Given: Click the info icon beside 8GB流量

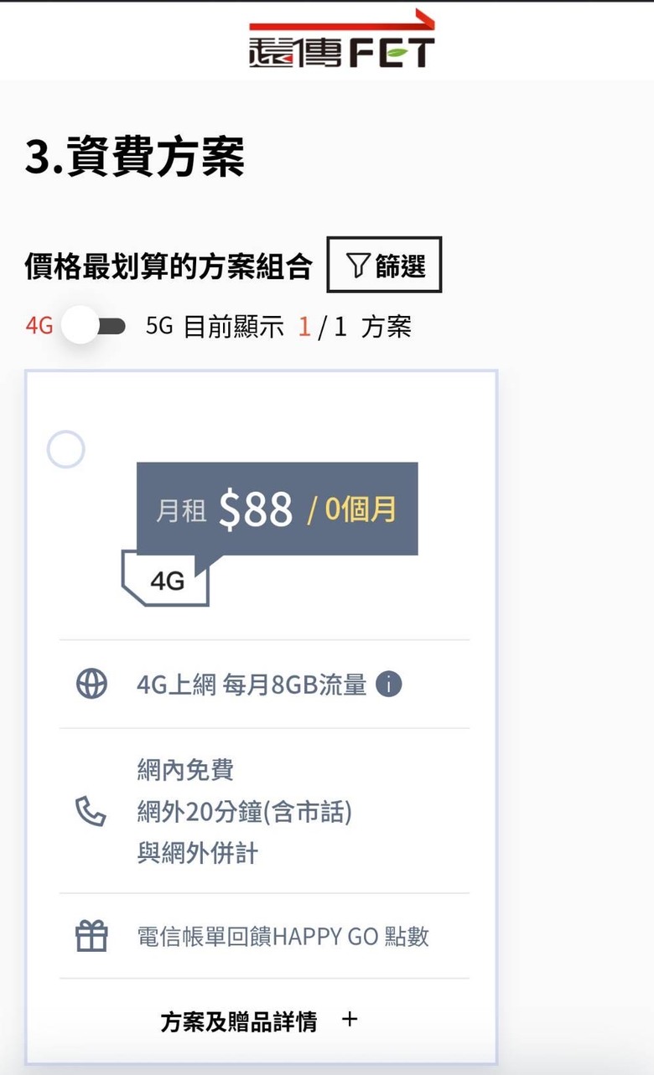Looking at the screenshot, I should coord(388,685).
